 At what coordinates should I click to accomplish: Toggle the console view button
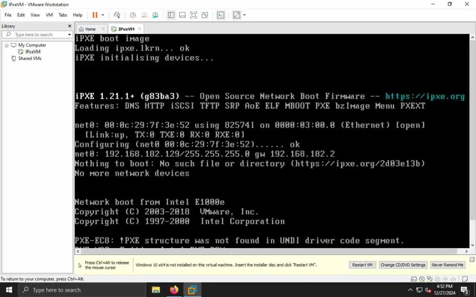tap(221, 15)
